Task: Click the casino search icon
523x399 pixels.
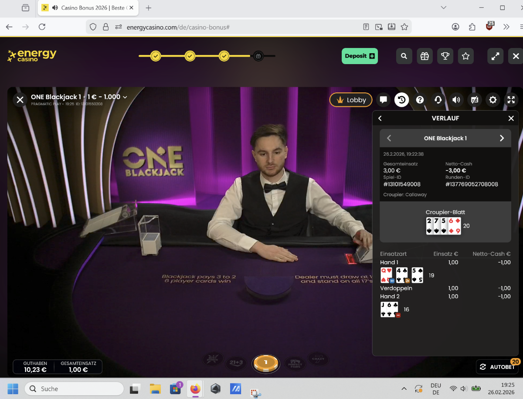Action: pos(404,56)
